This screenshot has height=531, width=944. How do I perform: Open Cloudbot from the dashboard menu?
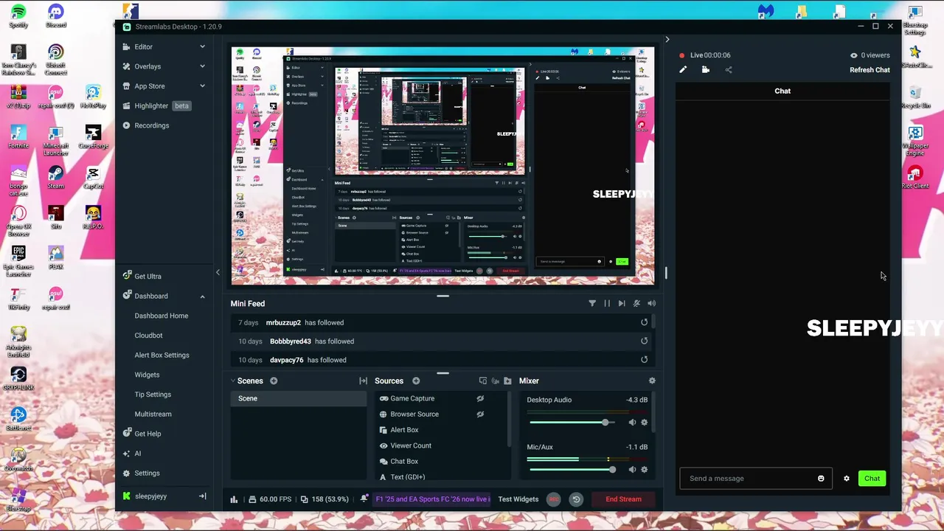coord(148,336)
